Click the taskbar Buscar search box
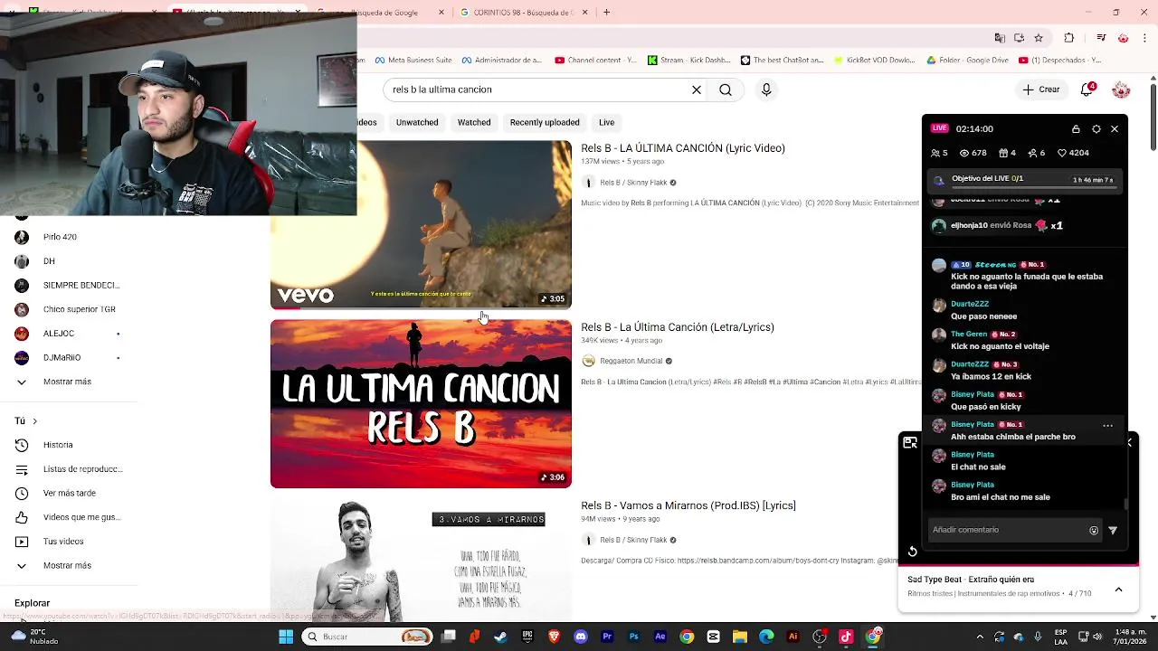The image size is (1158, 651). (368, 637)
